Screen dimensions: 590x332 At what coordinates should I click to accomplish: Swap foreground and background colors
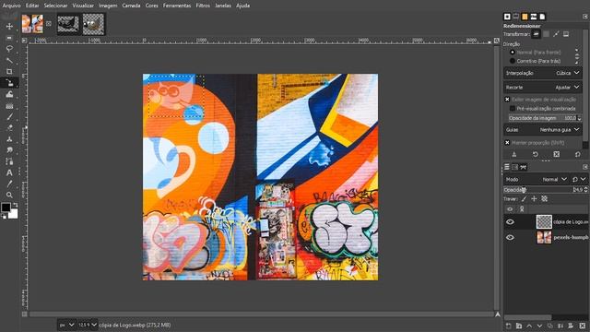tap(15, 205)
